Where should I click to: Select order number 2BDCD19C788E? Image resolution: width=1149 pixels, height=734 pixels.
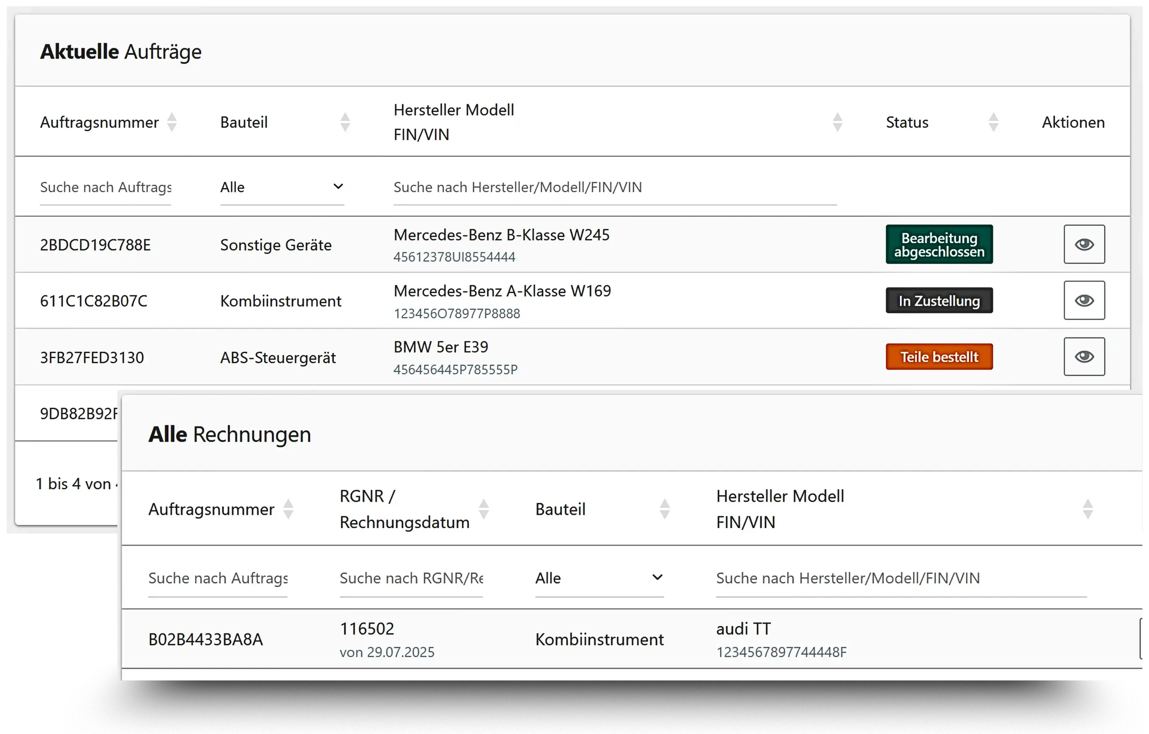(95, 245)
